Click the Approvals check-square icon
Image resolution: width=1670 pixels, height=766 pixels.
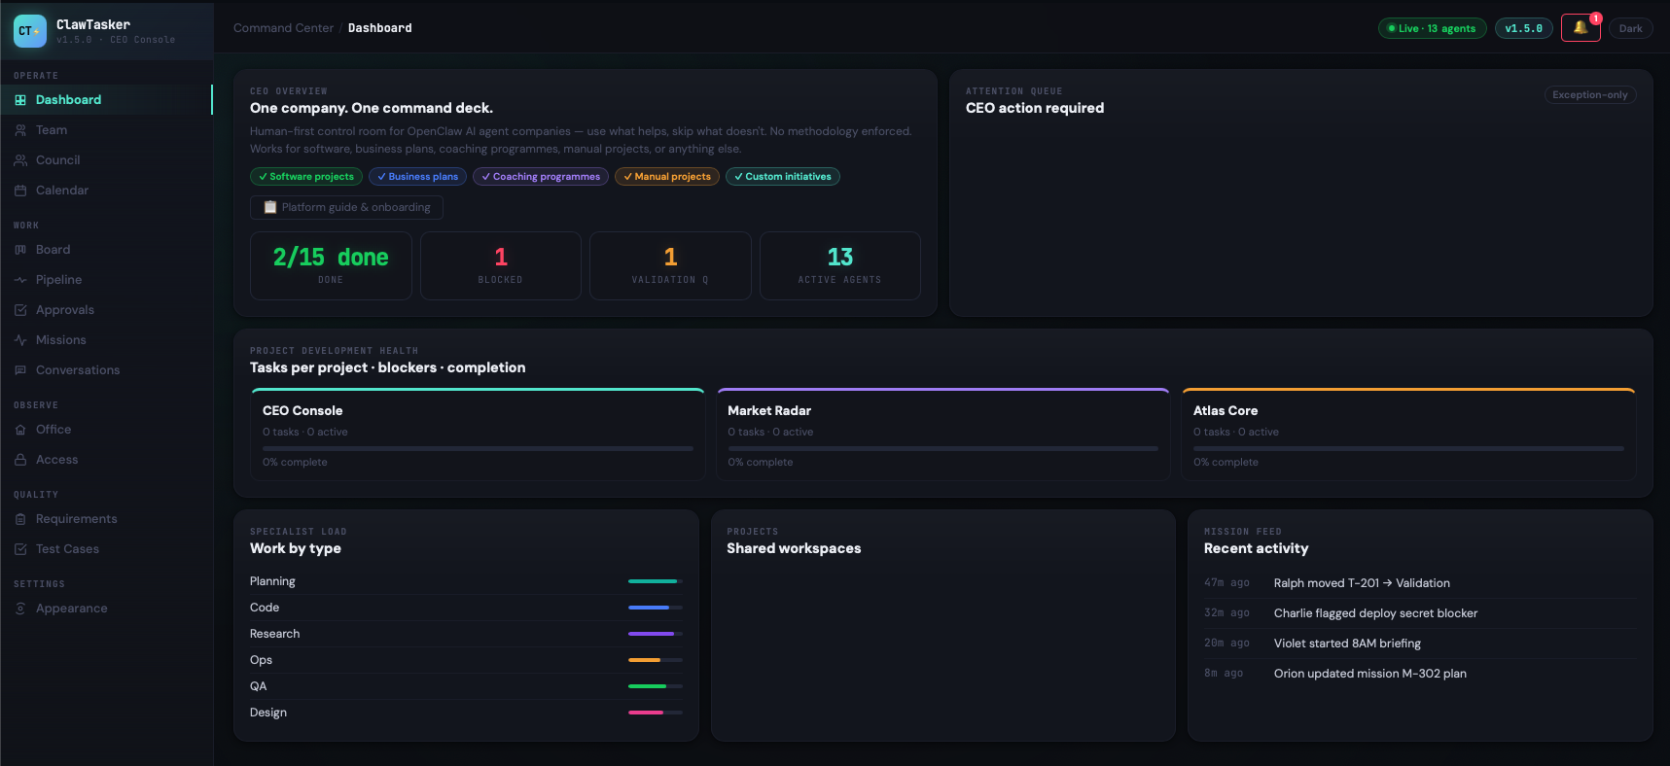point(20,310)
